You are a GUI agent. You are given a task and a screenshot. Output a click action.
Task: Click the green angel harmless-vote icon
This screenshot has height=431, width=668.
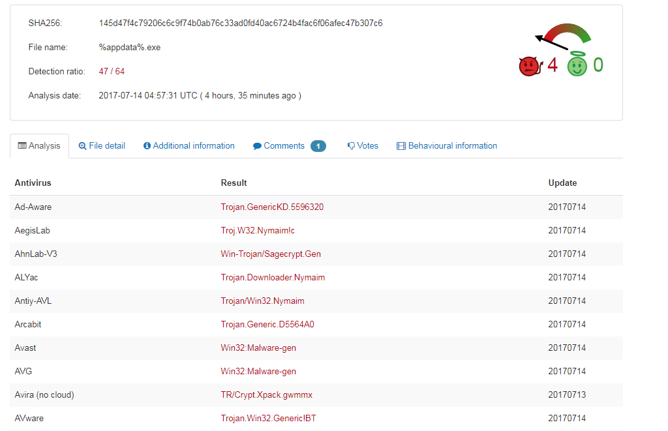coord(577,65)
